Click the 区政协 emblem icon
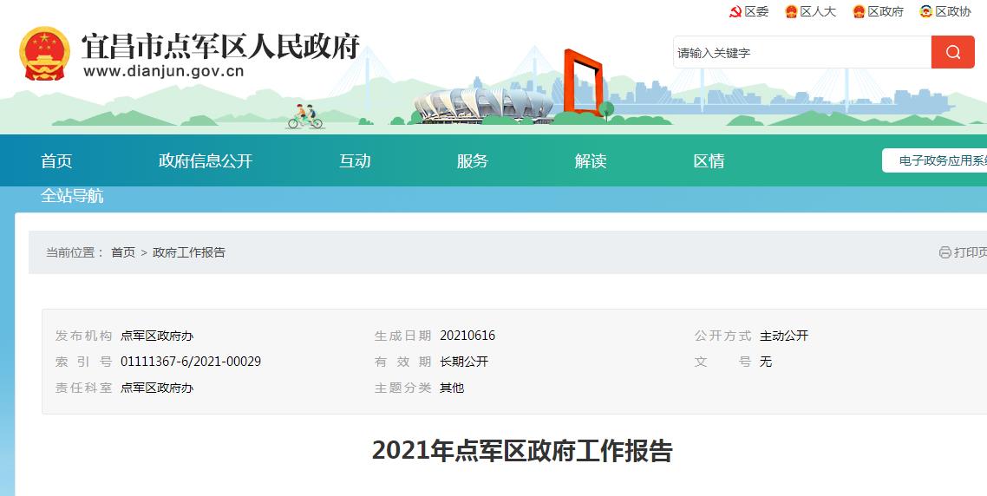This screenshot has width=987, height=496. click(x=926, y=11)
